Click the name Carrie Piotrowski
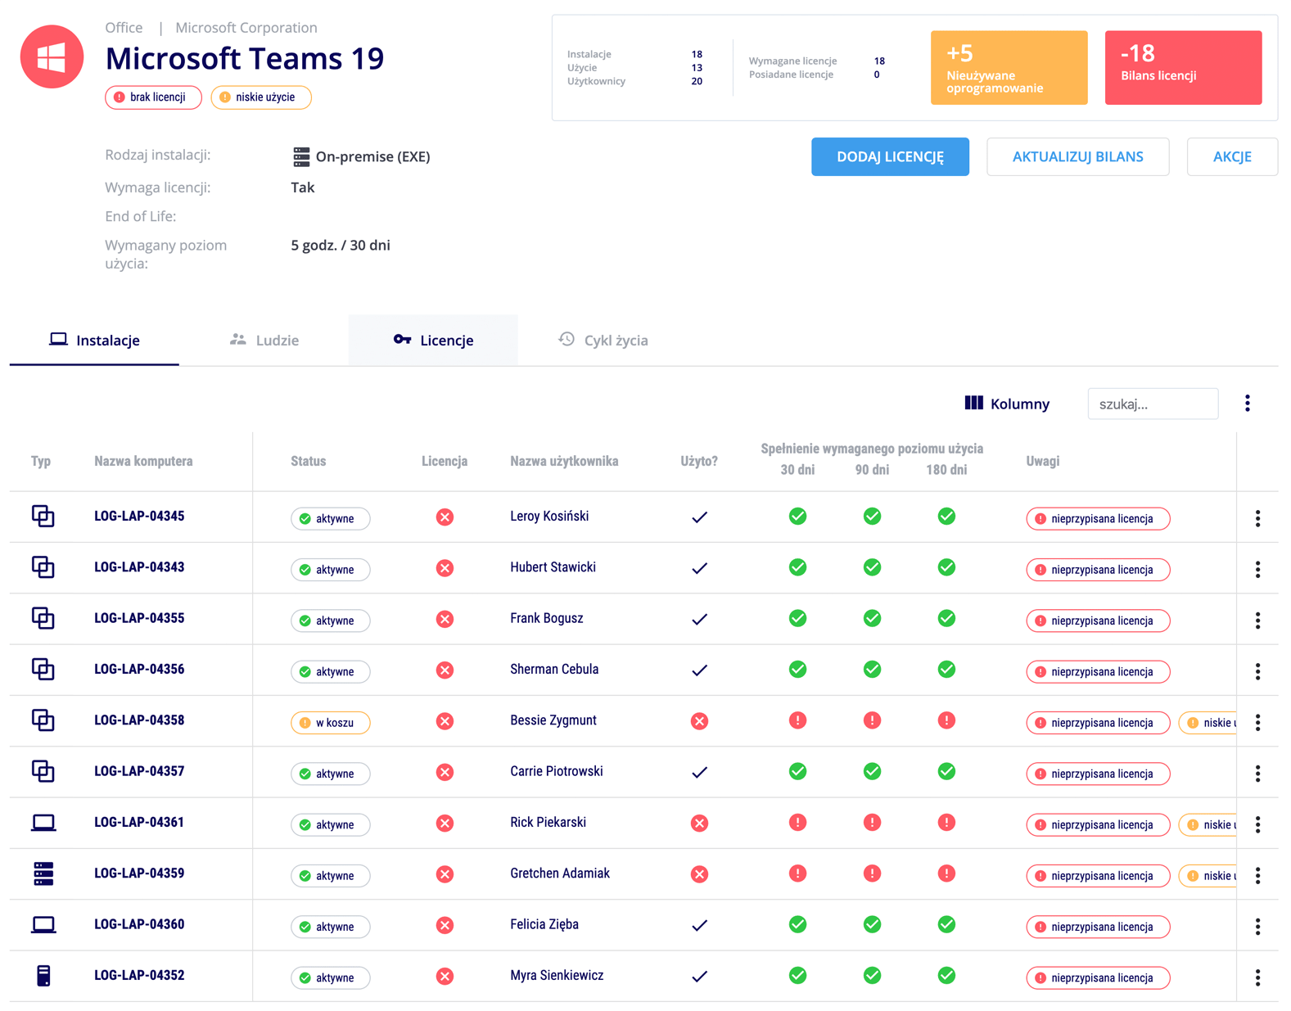This screenshot has width=1291, height=1011. pyautogui.click(x=557, y=771)
